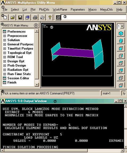
Task: Click the mat=1 status field
Action: click(x=111, y=93)
